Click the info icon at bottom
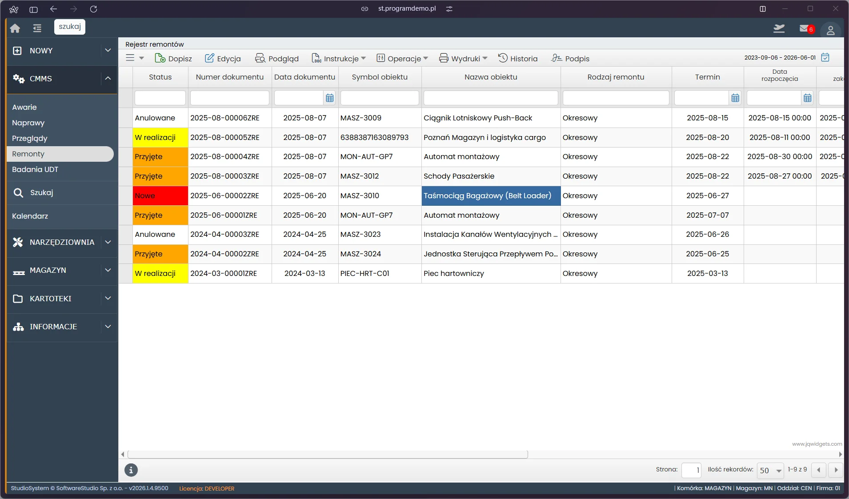Screen dimensions: 849x499 click(131, 470)
